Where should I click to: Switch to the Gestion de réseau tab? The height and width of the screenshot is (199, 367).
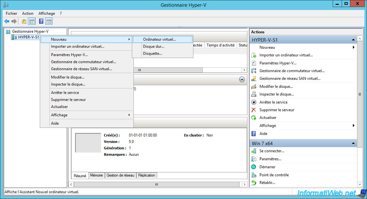(x=120, y=175)
